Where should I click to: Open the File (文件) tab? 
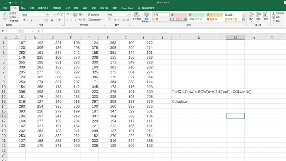(x=5, y=8)
